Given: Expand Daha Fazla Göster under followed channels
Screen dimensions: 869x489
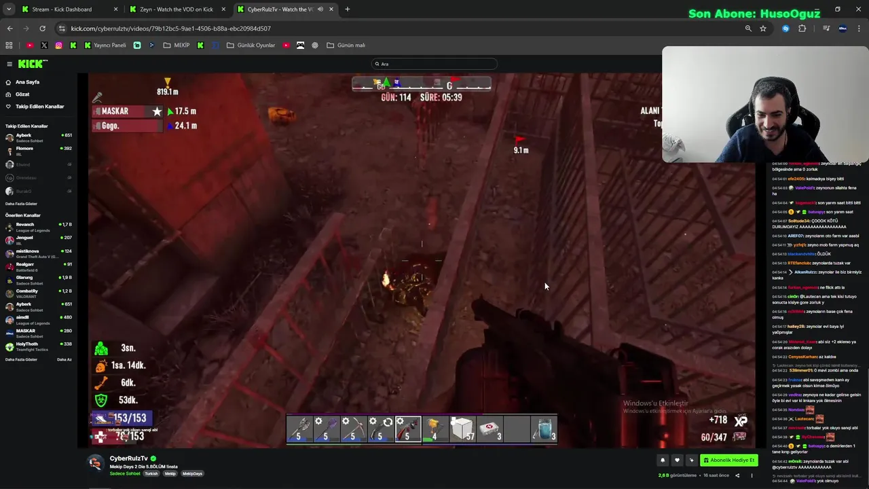Looking at the screenshot, I should point(21,204).
